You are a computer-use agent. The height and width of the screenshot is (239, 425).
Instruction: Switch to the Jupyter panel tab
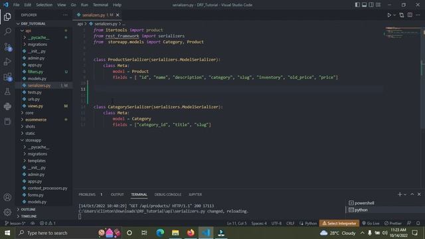click(195, 195)
